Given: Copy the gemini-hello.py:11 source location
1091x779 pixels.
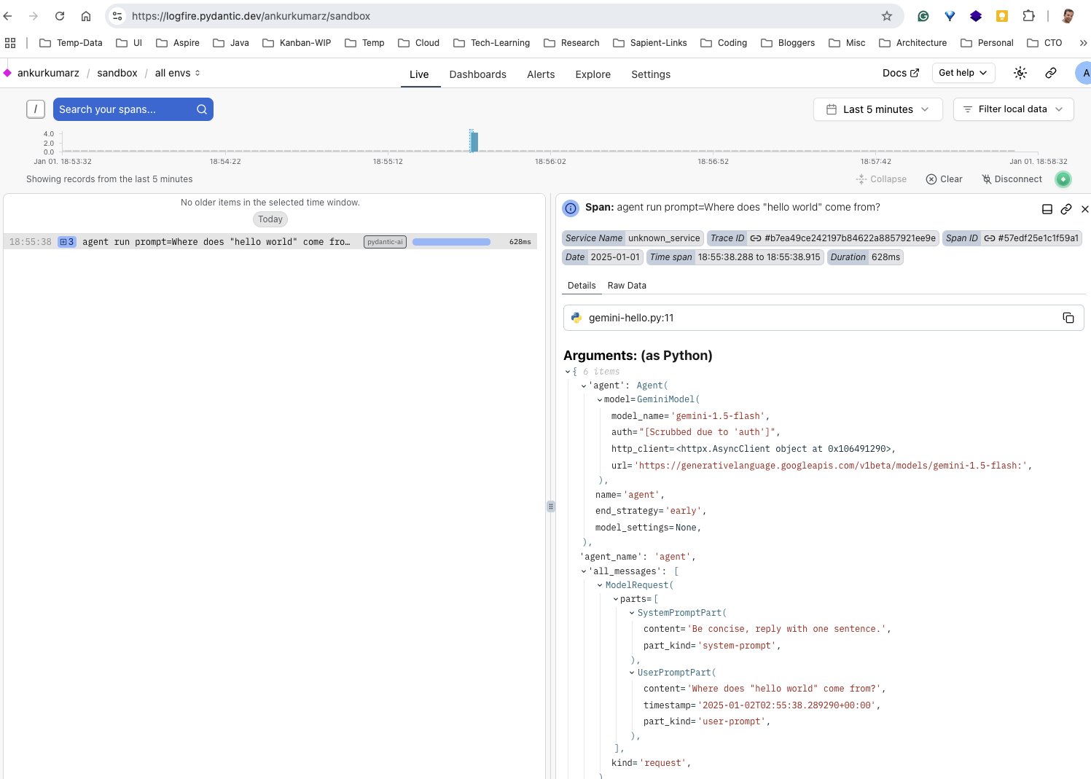Looking at the screenshot, I should tap(1068, 318).
